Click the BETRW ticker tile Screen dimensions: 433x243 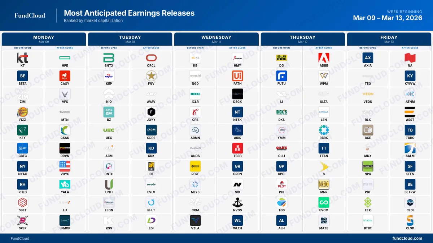point(410,187)
